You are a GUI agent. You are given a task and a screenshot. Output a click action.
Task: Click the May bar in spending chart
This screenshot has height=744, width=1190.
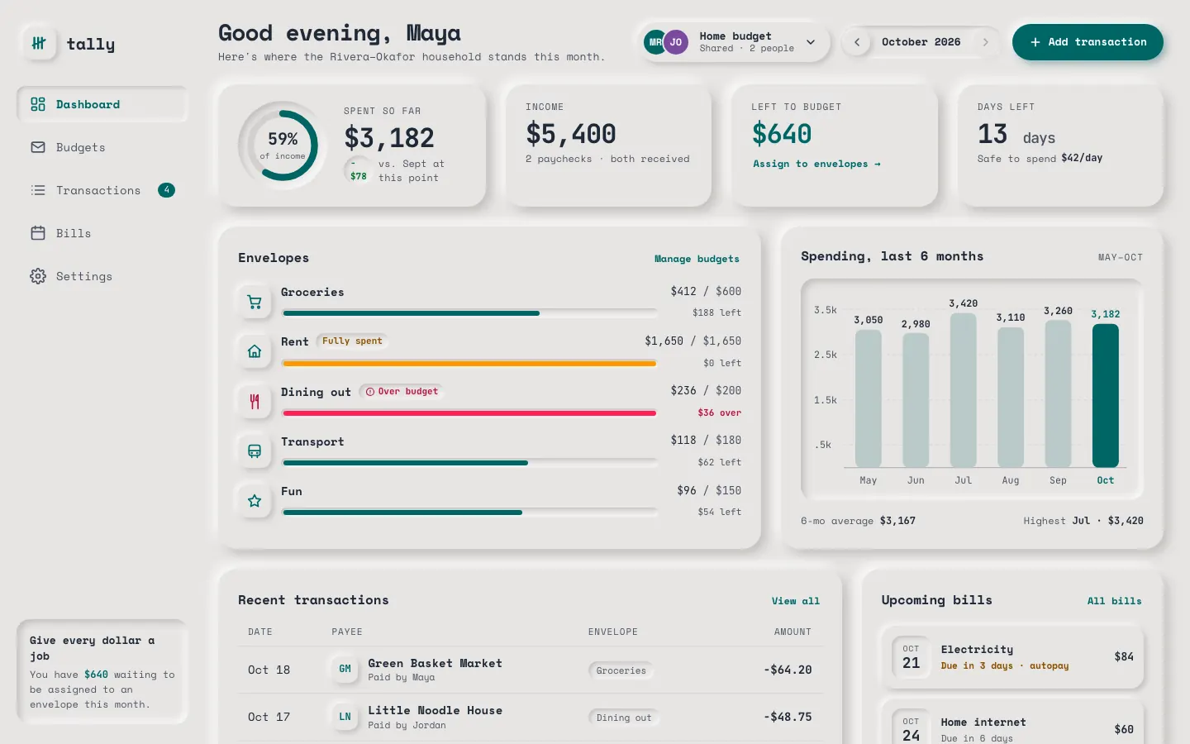click(x=869, y=398)
